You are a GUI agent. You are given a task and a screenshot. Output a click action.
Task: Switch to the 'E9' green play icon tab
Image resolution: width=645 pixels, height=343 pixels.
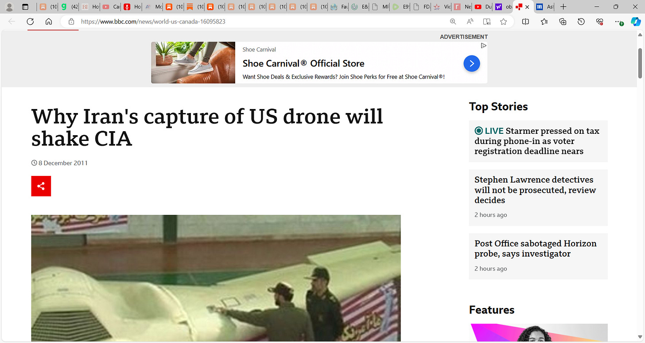coord(400,7)
